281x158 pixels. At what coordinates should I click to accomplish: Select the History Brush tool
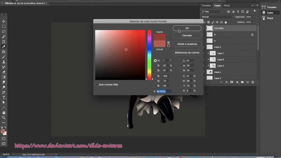pos(4,67)
